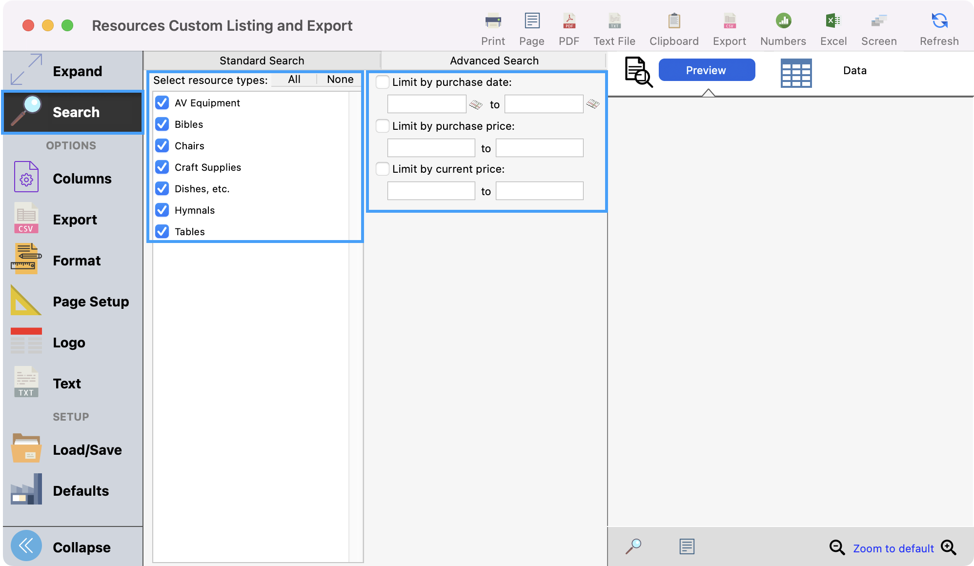Click the Excel toolbar icon
974x566 pixels.
tap(833, 21)
